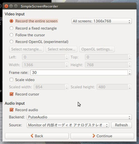Click inside the Frame rate field
Screen dimensions: 139x144
pyautogui.click(x=79, y=72)
